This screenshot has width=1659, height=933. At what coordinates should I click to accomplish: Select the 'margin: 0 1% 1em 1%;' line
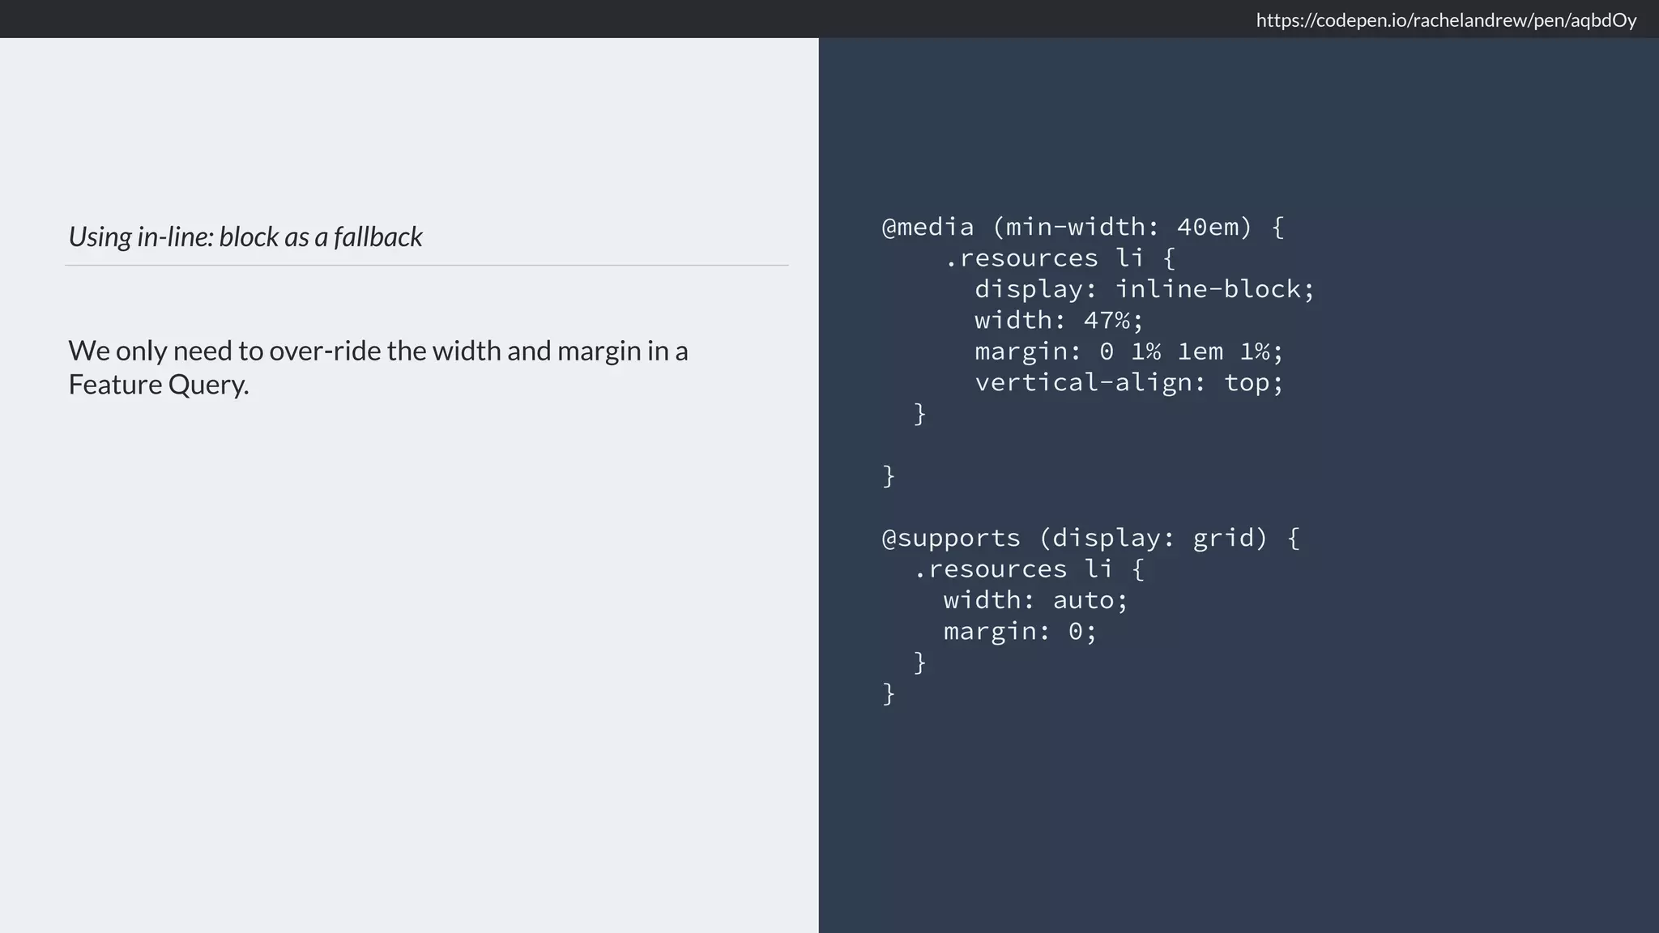click(x=1128, y=351)
